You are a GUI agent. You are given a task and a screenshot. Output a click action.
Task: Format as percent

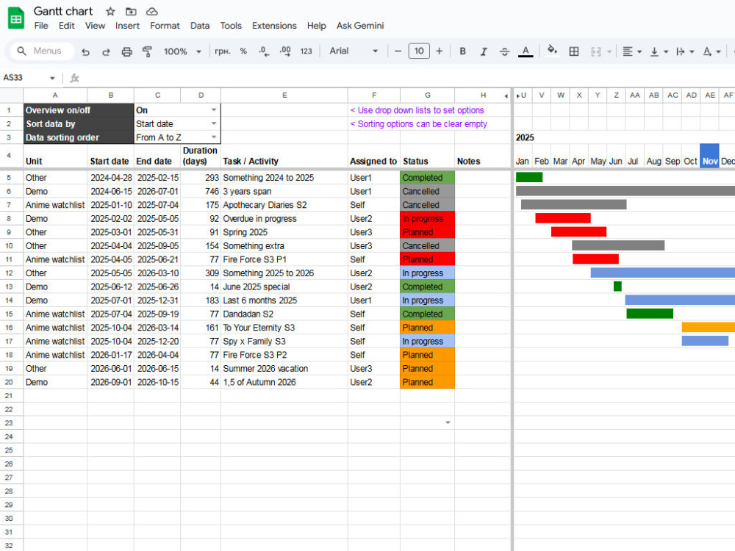click(x=243, y=51)
